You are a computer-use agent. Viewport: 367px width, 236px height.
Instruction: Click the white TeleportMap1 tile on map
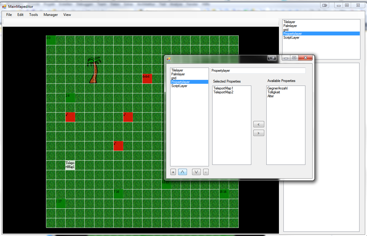click(x=70, y=165)
